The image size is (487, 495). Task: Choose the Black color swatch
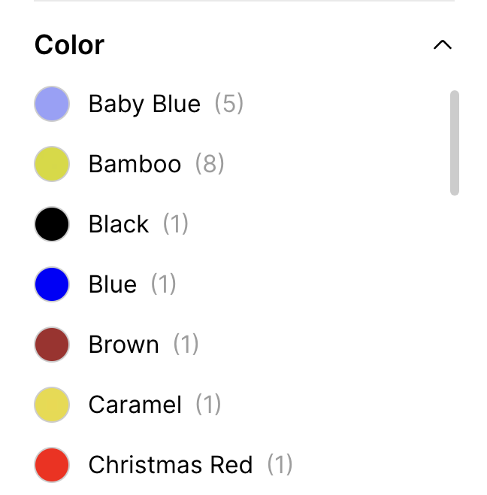(52, 224)
